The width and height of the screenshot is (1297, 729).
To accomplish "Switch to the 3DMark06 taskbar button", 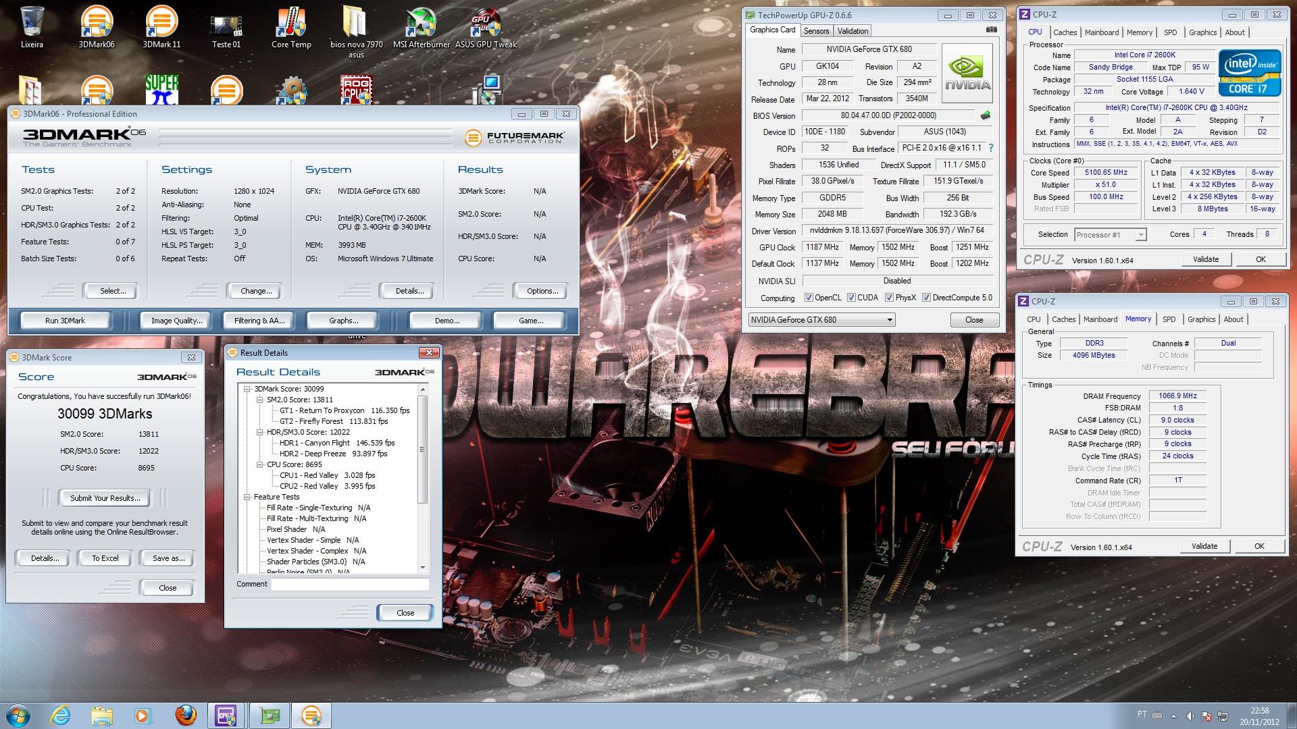I will pyautogui.click(x=311, y=715).
